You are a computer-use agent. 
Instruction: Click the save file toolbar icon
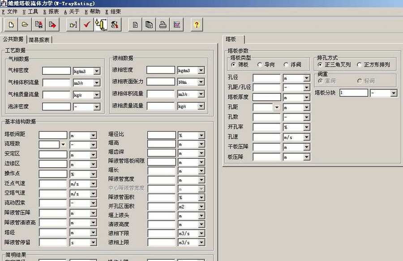38,25
